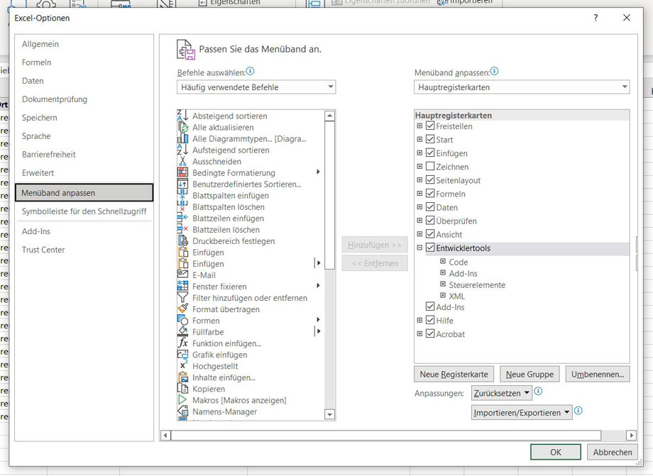Pick the Blattspalten löschen icon
This screenshot has height=476, width=653.
182,207
